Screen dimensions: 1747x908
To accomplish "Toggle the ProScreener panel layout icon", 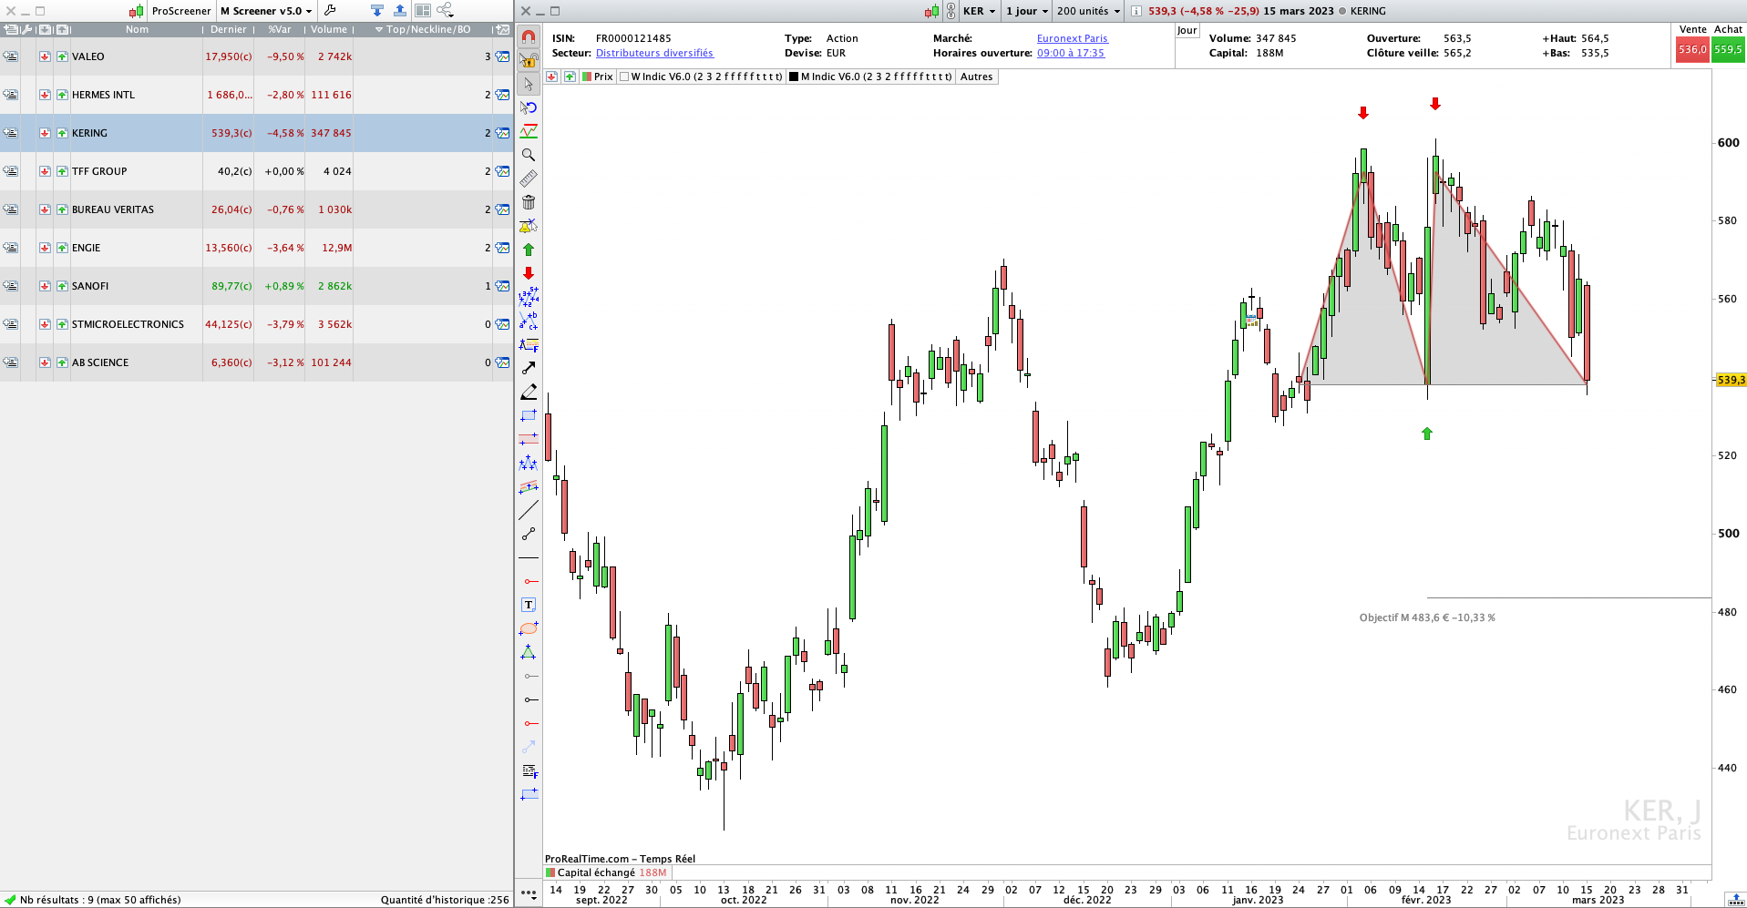I will click(423, 10).
